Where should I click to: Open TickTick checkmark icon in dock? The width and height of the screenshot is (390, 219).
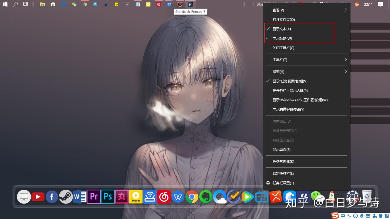pyautogui.click(x=234, y=196)
